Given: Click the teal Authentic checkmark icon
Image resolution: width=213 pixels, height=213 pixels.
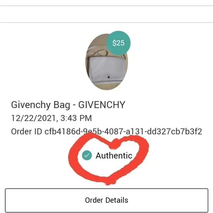Looking at the screenshot, I should pos(87,155).
